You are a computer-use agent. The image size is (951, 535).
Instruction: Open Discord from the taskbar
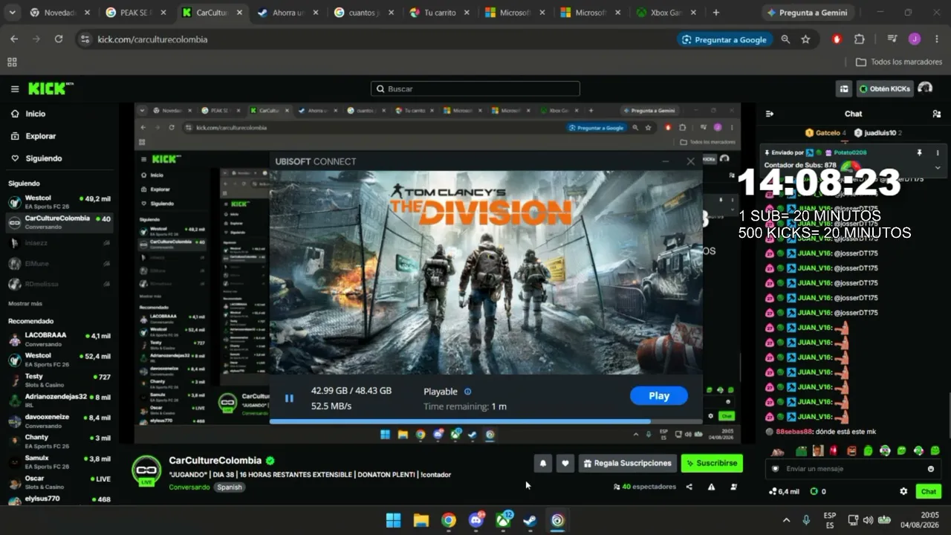tap(476, 520)
